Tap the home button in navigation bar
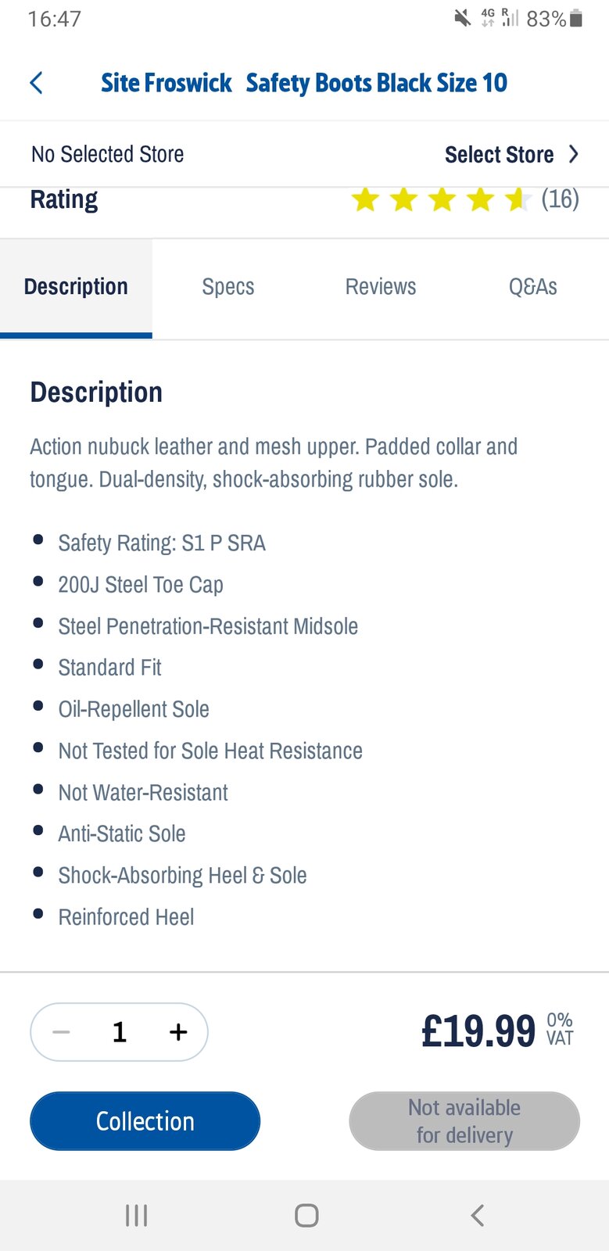 tap(306, 1216)
